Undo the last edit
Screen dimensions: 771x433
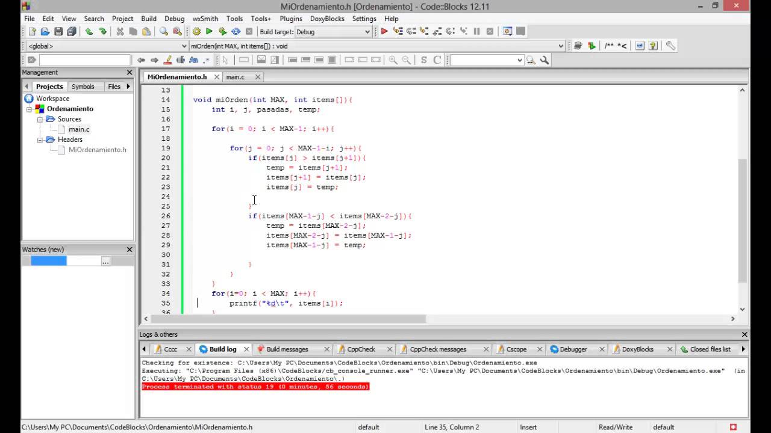point(89,32)
